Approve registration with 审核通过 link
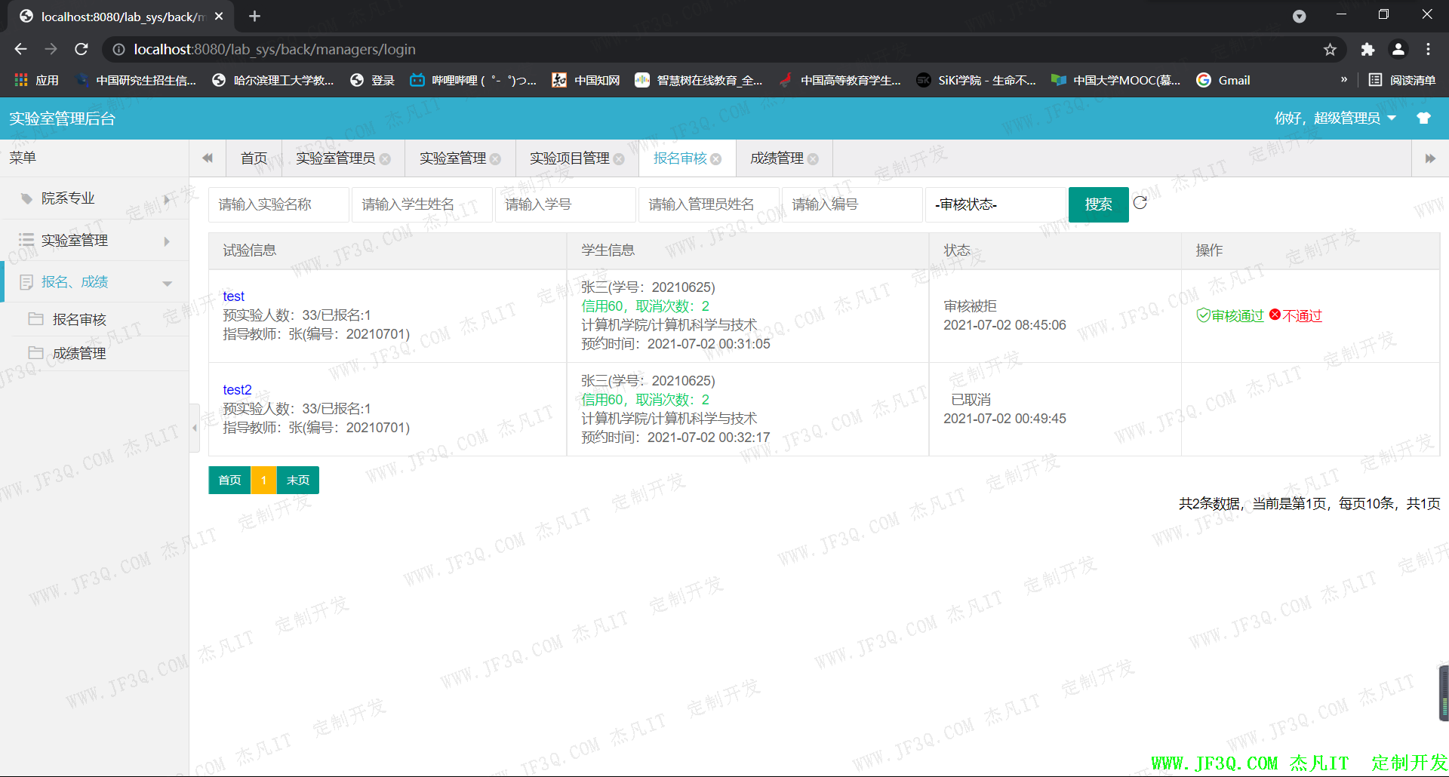 1230,316
